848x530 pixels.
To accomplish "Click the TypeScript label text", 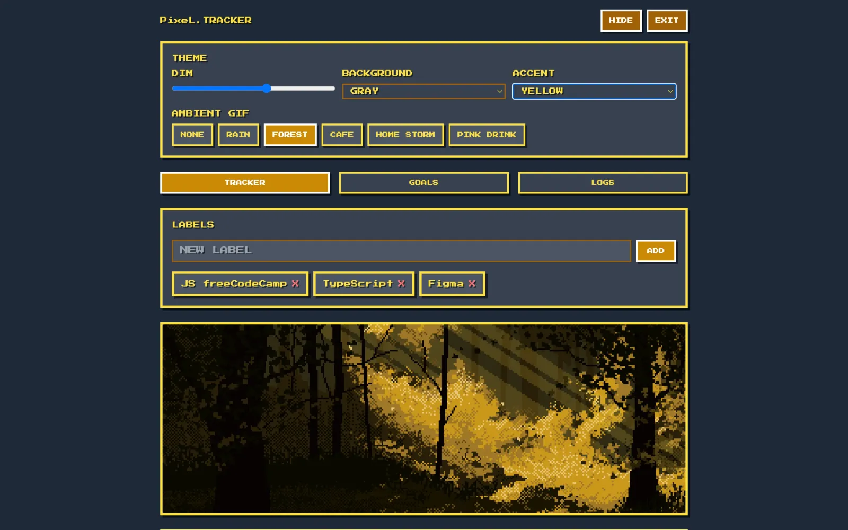I will click(358, 284).
